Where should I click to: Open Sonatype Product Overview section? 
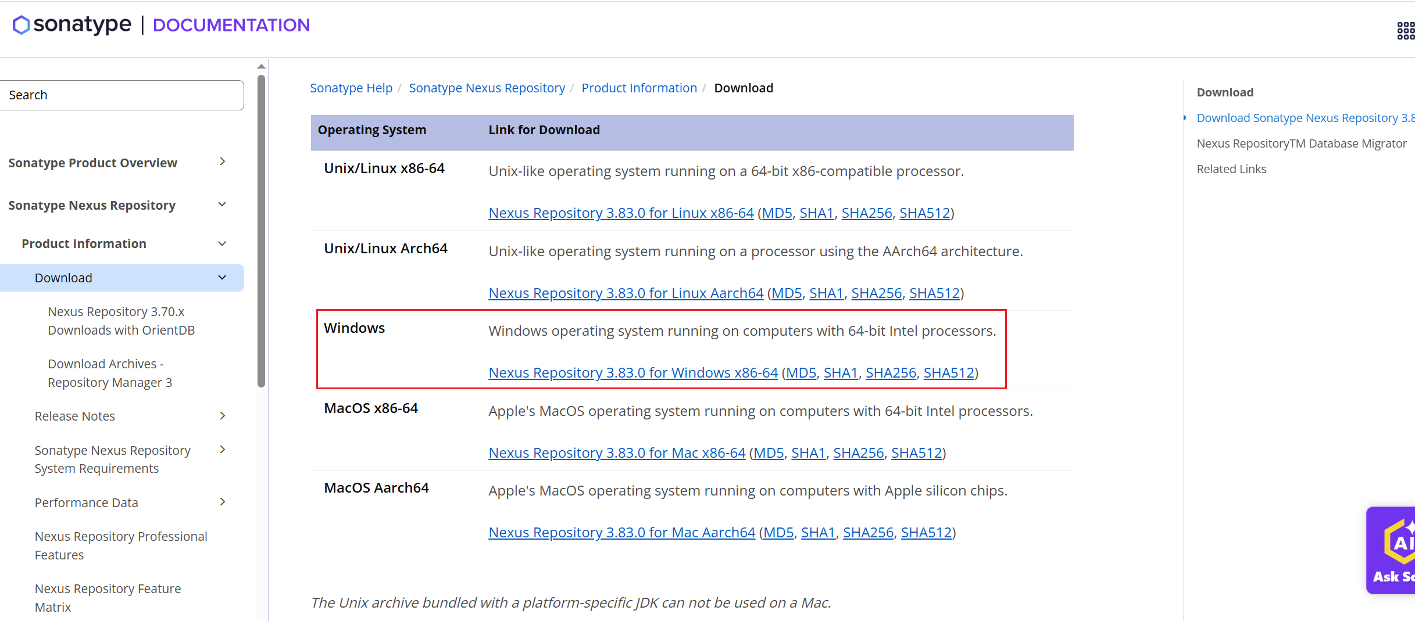[93, 163]
